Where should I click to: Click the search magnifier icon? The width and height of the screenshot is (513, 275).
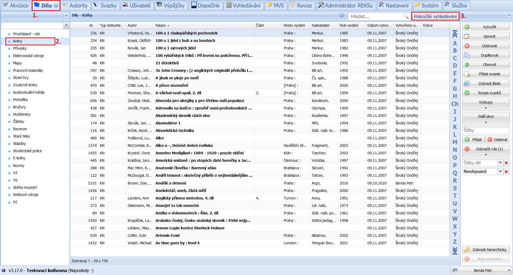(406, 16)
